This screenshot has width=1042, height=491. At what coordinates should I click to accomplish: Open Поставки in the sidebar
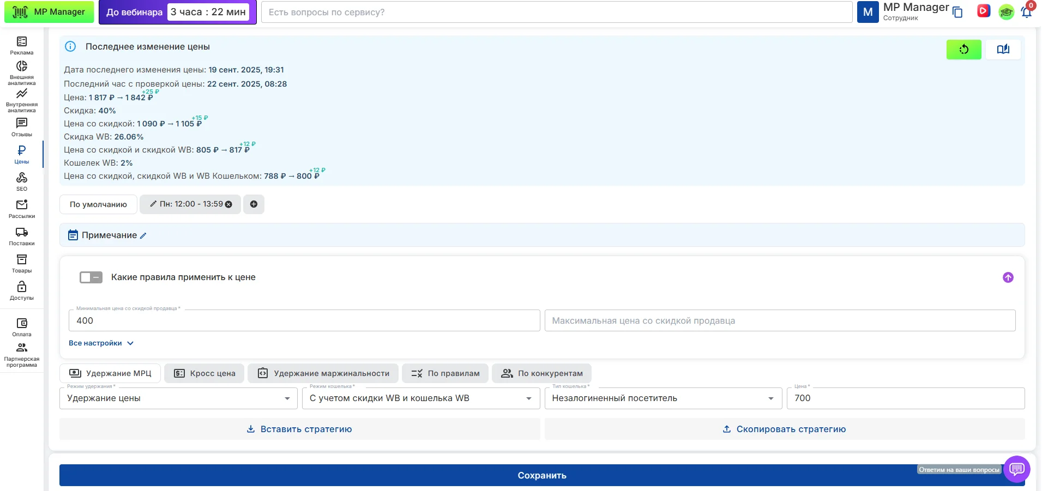(x=22, y=236)
